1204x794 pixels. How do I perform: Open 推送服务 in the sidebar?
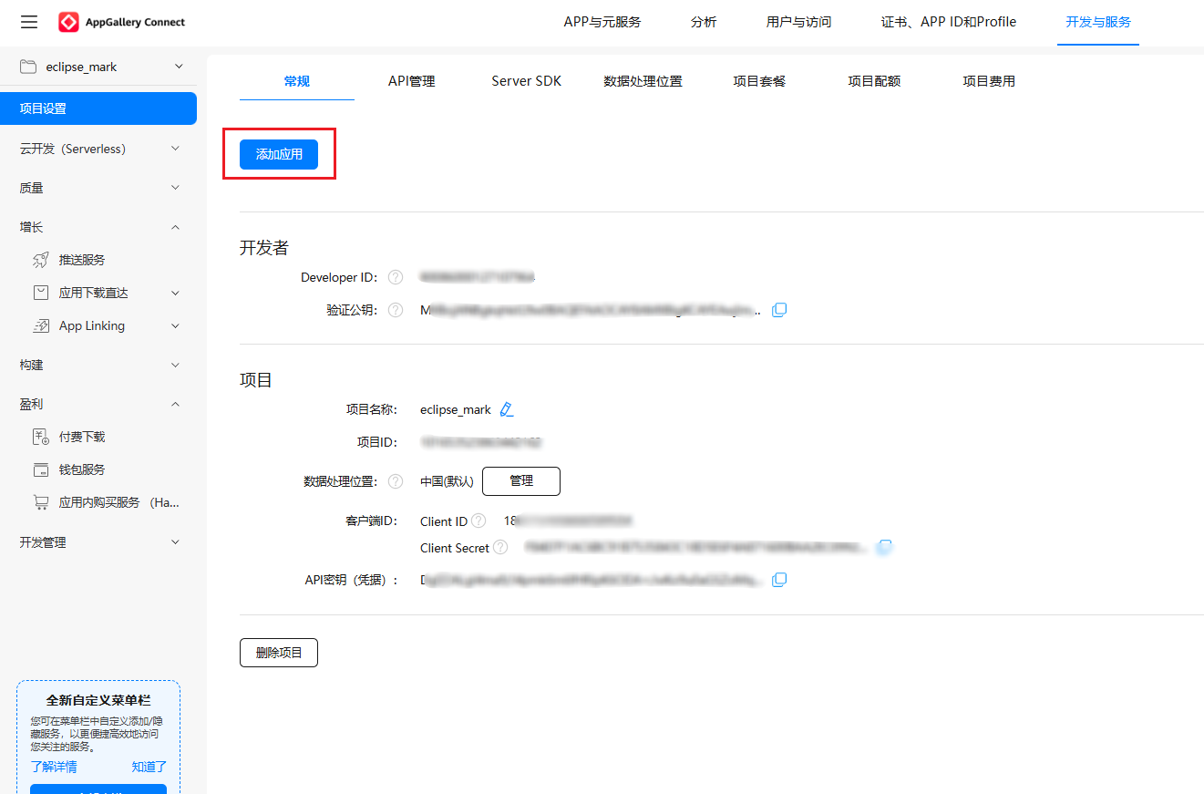tap(82, 260)
